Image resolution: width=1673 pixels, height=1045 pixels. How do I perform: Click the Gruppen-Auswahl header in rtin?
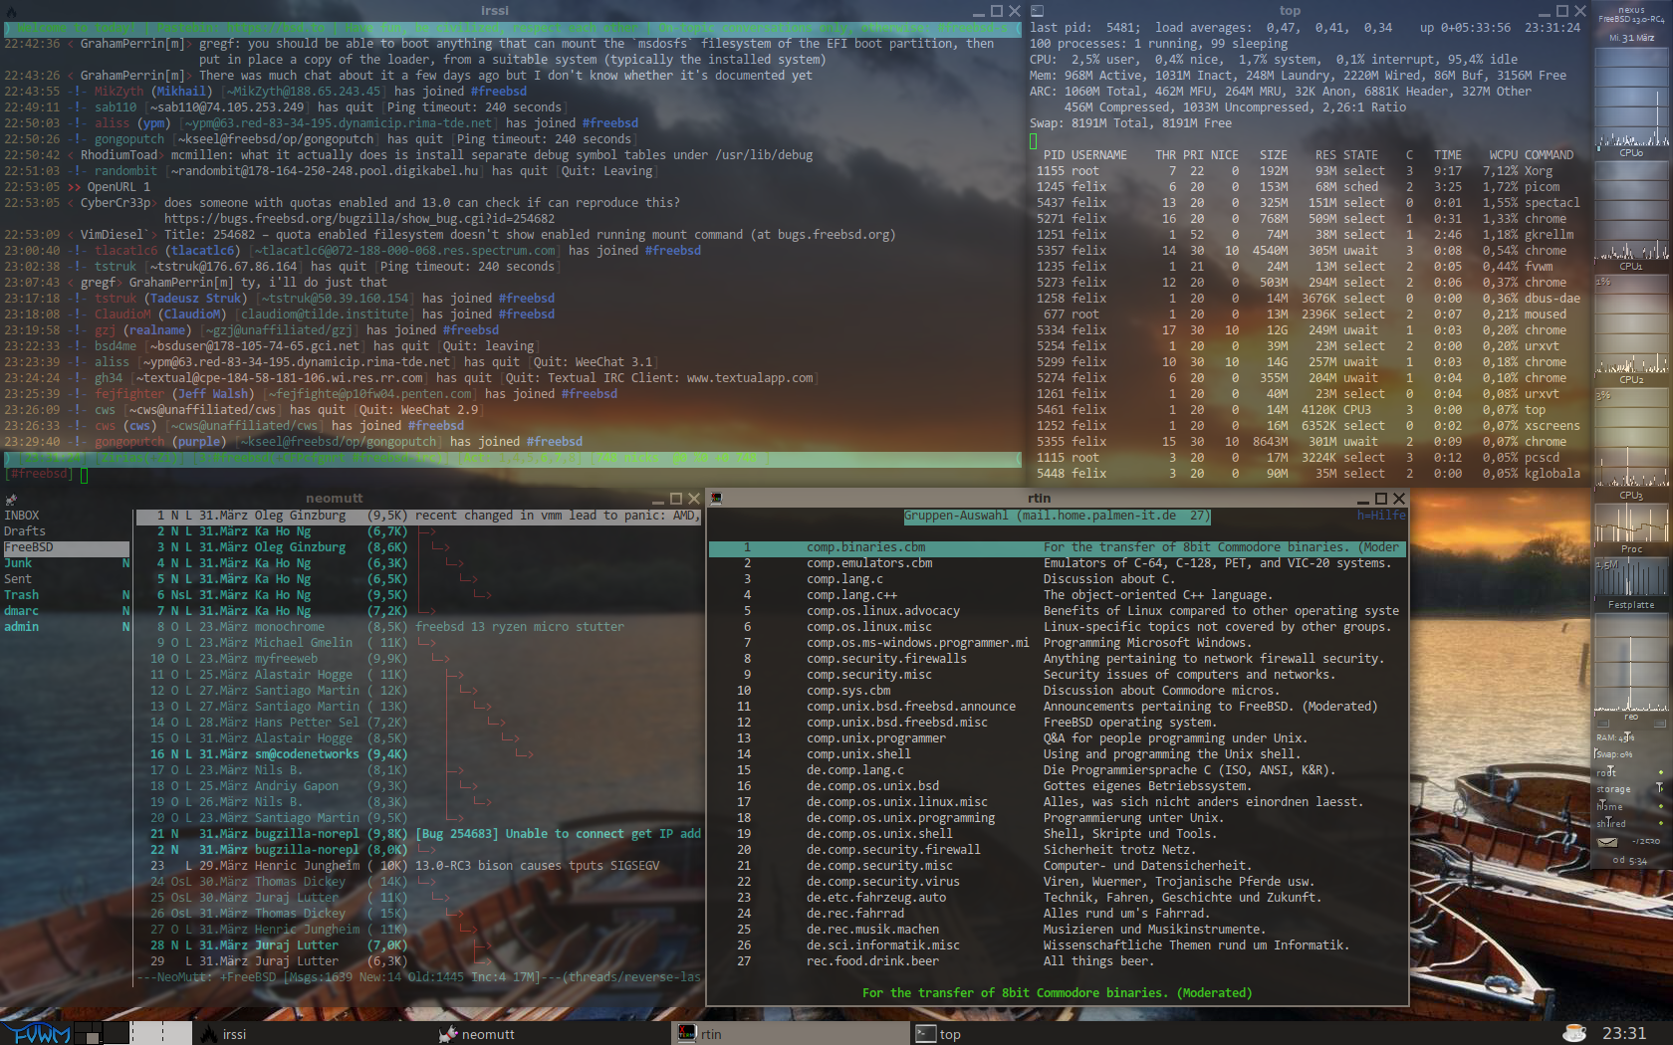1058,516
